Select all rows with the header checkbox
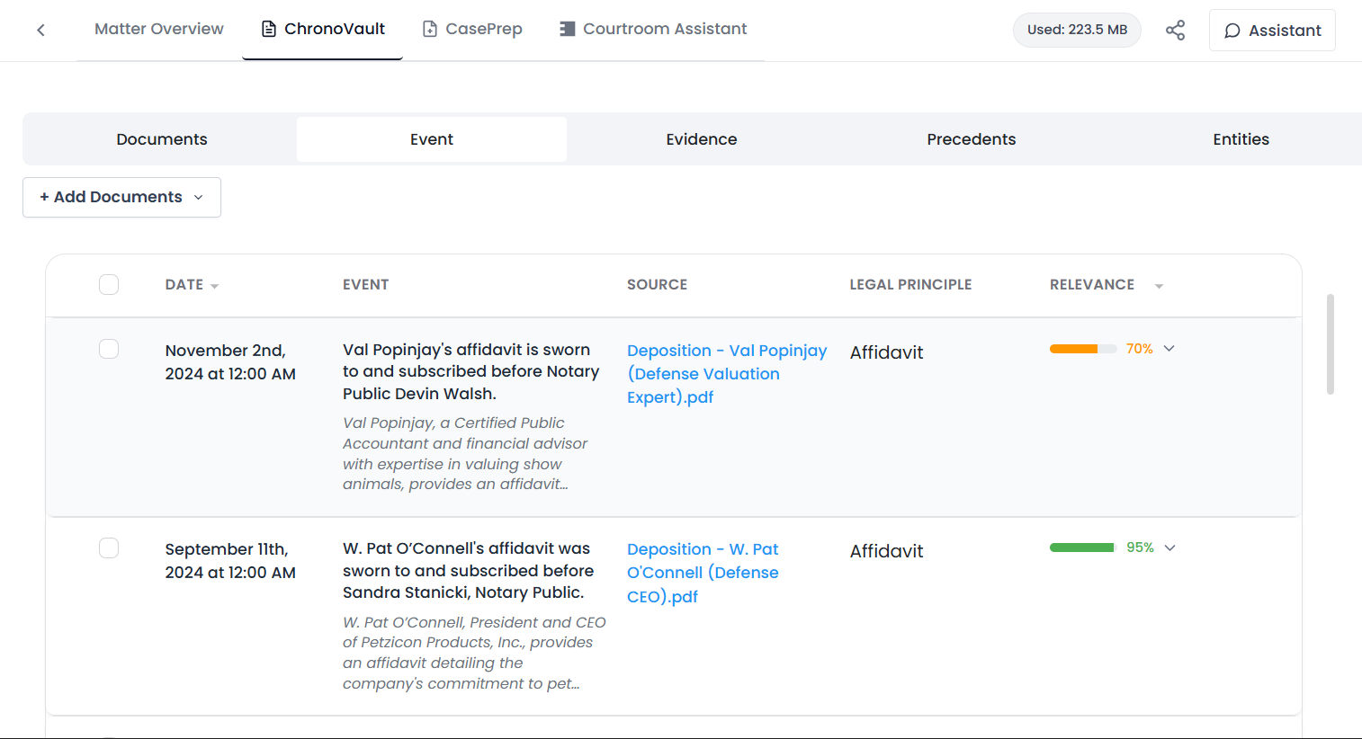Image resolution: width=1362 pixels, height=739 pixels. tap(108, 284)
